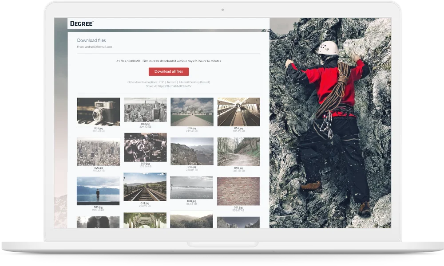View the misty beach thumbnail 038.jpg
This screenshot has height=266, width=444.
192,188
